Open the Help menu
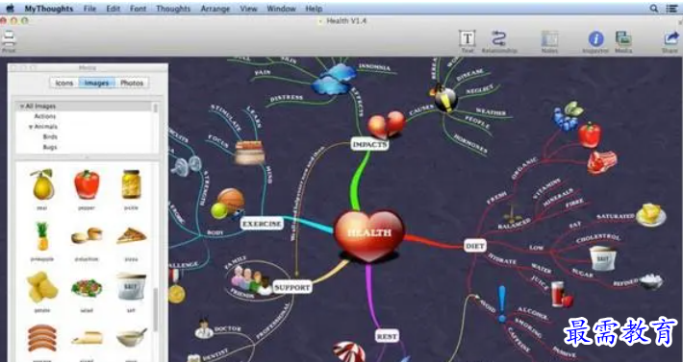 [314, 9]
